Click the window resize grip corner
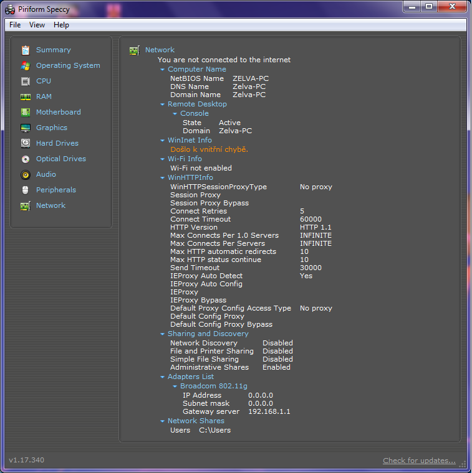The width and height of the screenshot is (472, 473). [463, 464]
